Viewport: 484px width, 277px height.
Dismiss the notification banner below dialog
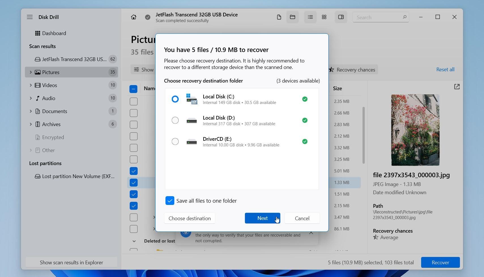(x=311, y=233)
